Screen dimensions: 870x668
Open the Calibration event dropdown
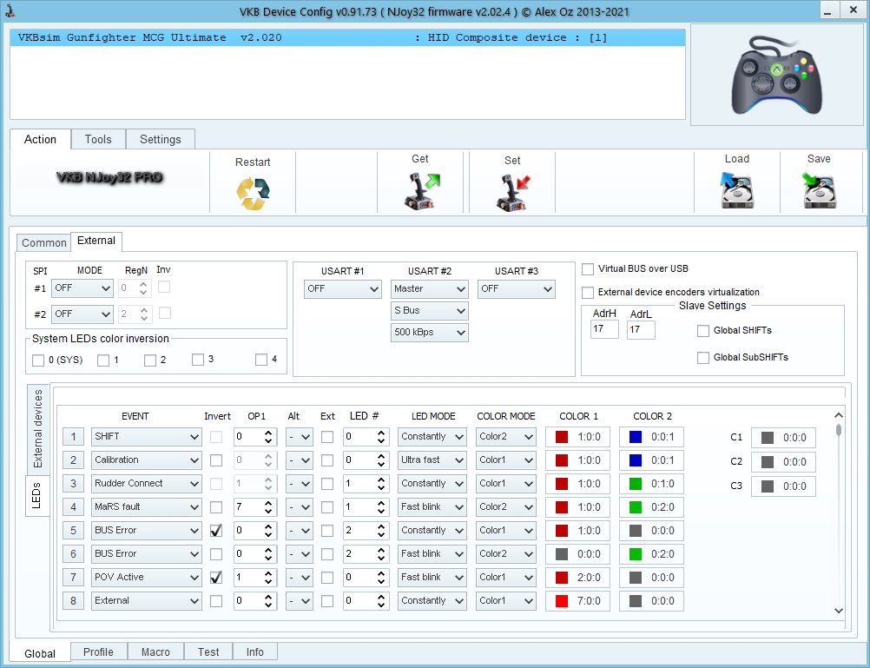(x=146, y=460)
